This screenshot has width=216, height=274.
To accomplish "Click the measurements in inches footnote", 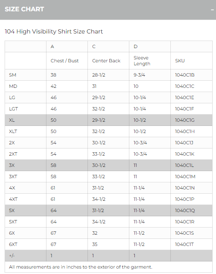I will coord(81,267).
